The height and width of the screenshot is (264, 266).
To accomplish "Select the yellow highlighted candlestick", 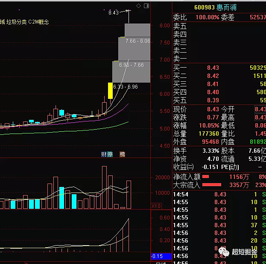I will pos(110,91).
